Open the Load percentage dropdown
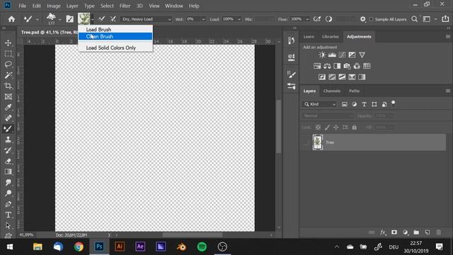The width and height of the screenshot is (453, 255). (x=239, y=19)
